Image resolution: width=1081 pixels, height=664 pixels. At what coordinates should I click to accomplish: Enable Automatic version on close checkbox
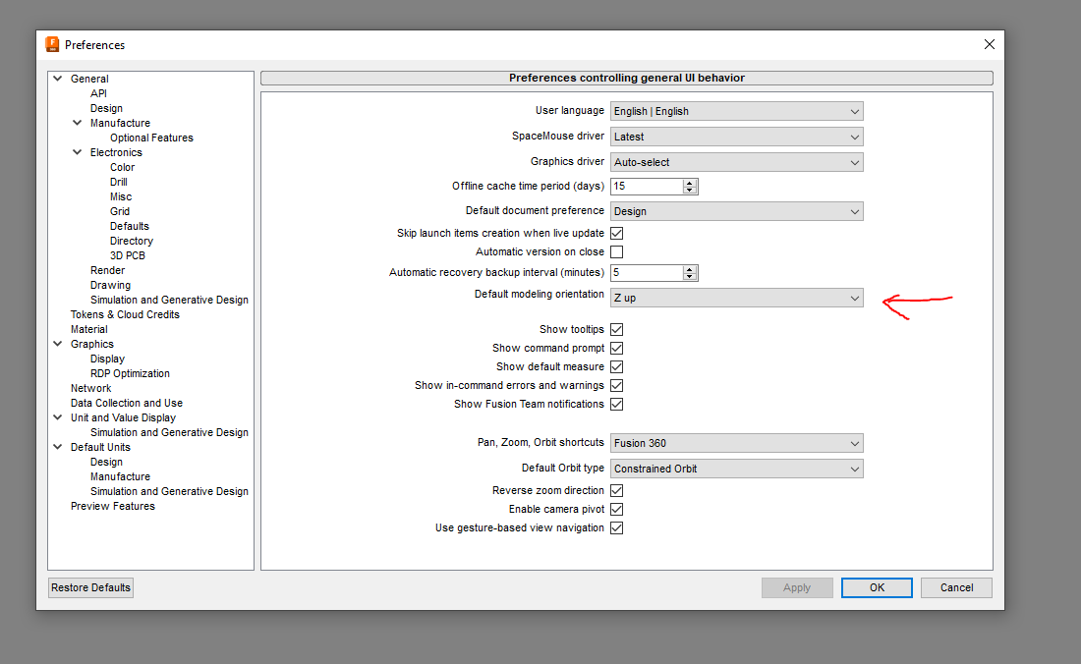click(x=617, y=252)
